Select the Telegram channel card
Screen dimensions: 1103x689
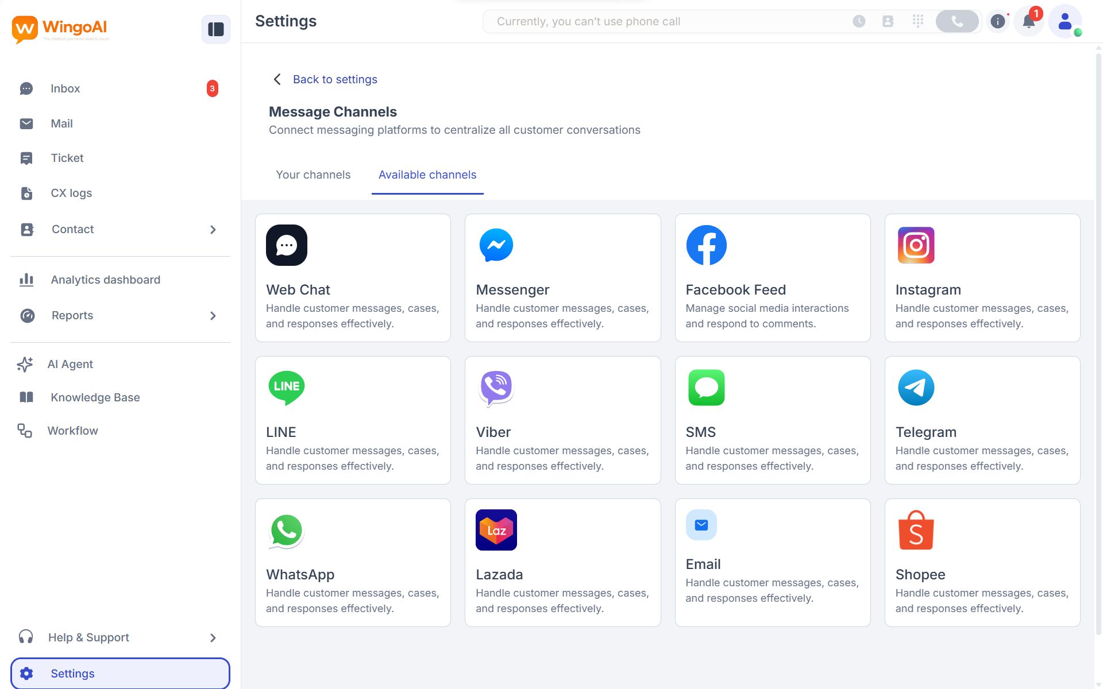(x=982, y=420)
